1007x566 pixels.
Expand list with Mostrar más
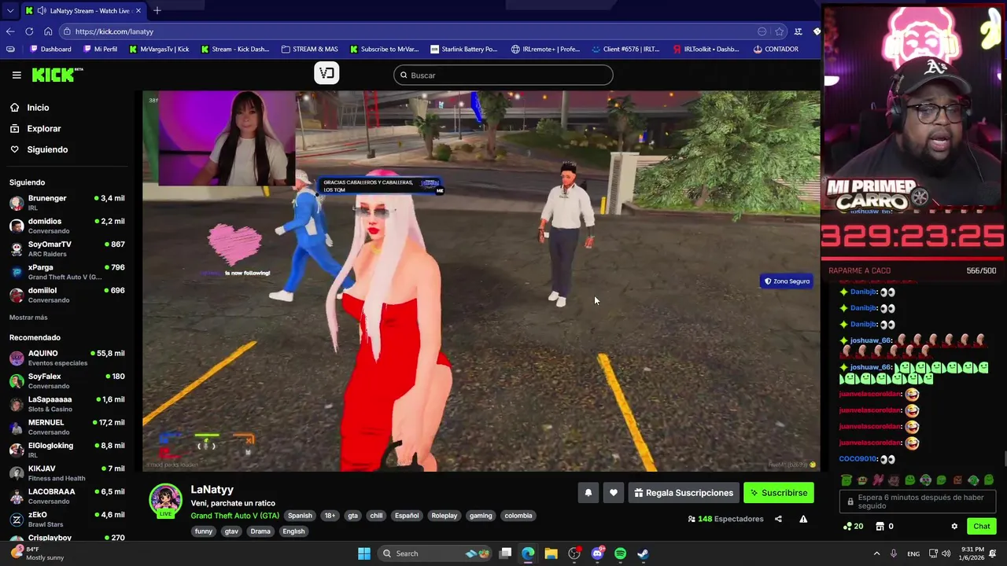click(x=28, y=318)
